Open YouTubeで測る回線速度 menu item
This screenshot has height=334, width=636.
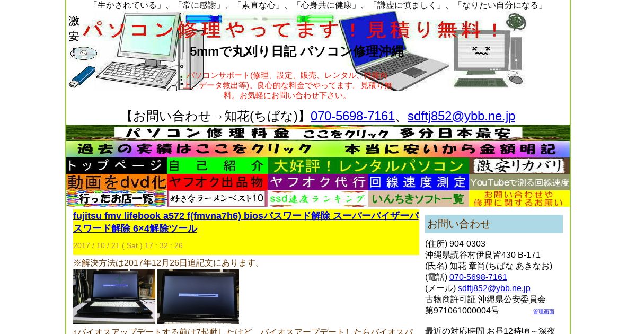pos(519,182)
